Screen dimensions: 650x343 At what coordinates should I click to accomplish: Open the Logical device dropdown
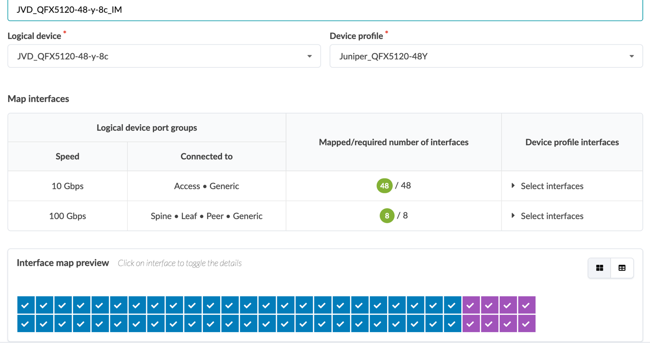coord(164,56)
